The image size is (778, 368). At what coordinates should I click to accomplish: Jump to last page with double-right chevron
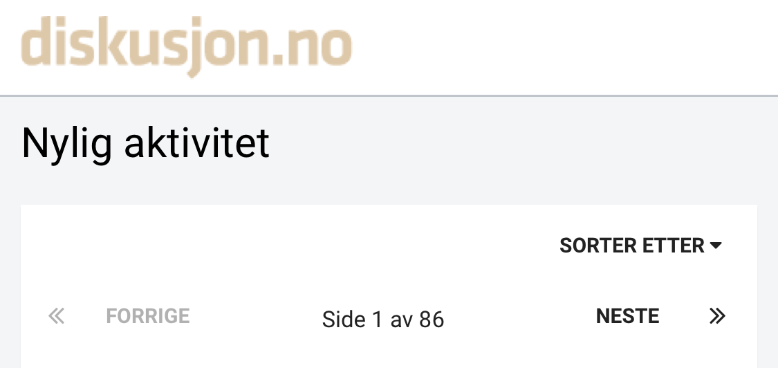pyautogui.click(x=717, y=317)
